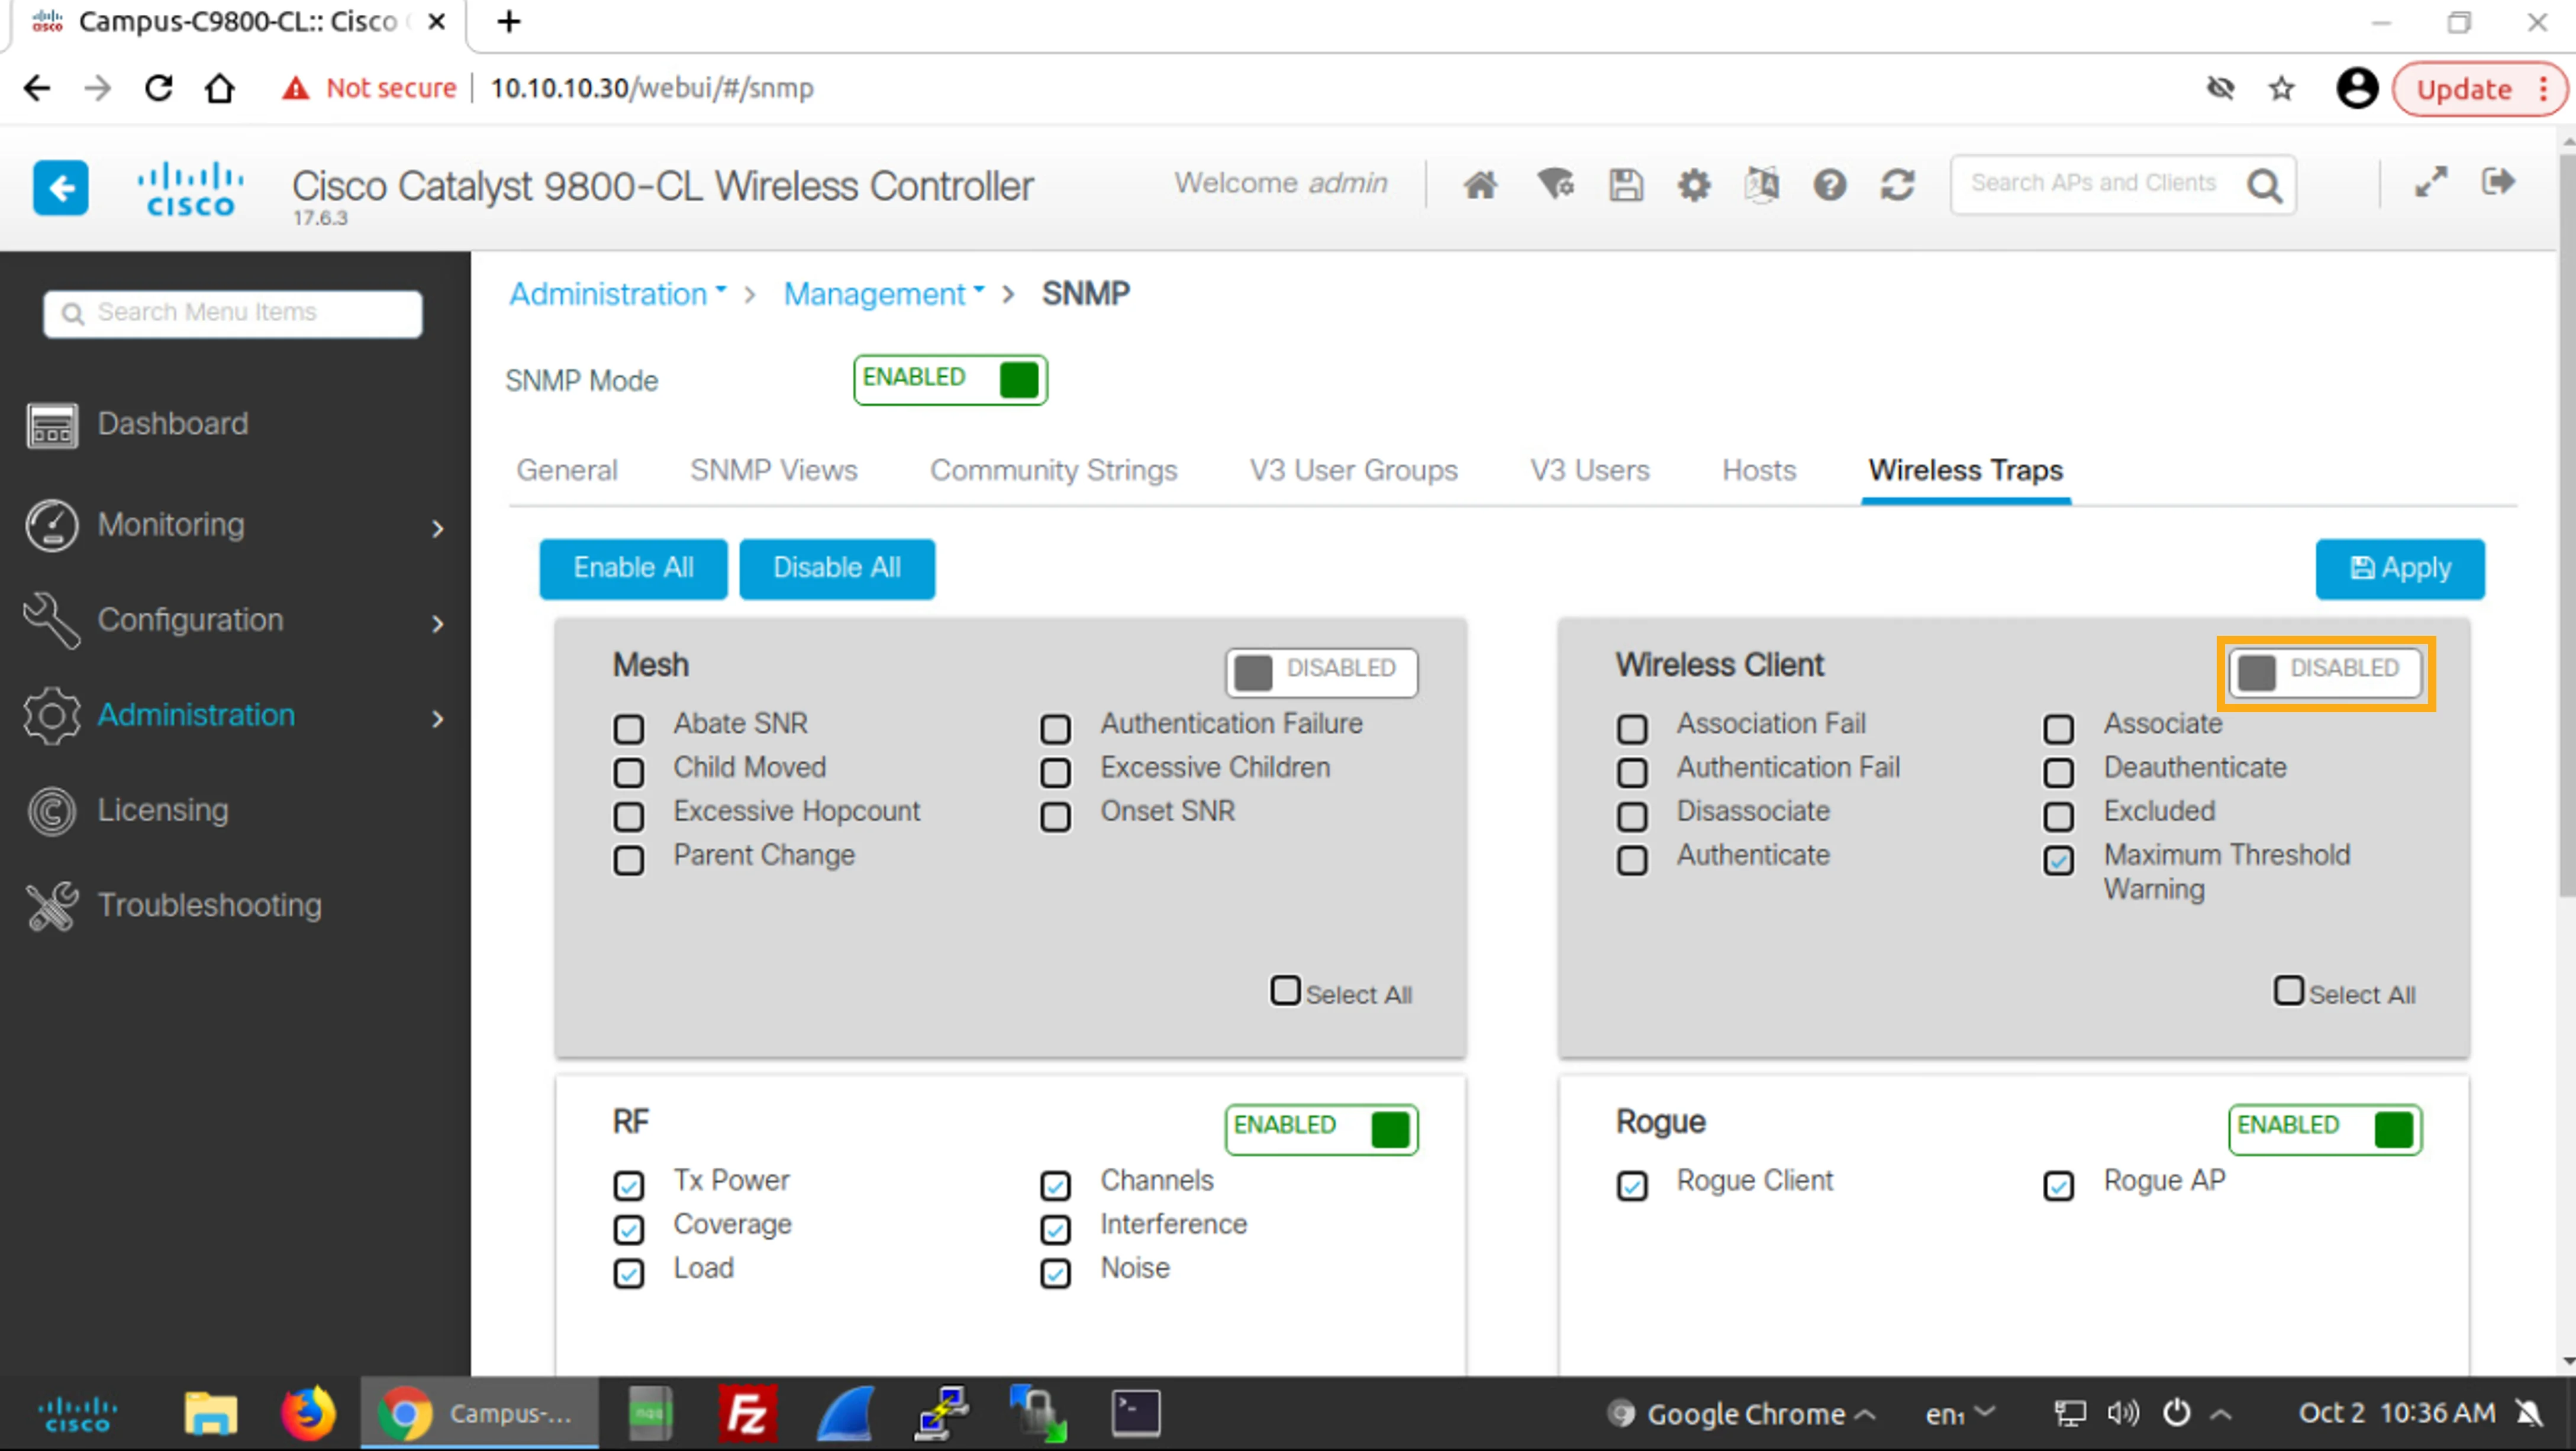Viewport: 2576px width, 1451px height.
Task: Expand the Monitoring sidebar menu
Action: 235,525
